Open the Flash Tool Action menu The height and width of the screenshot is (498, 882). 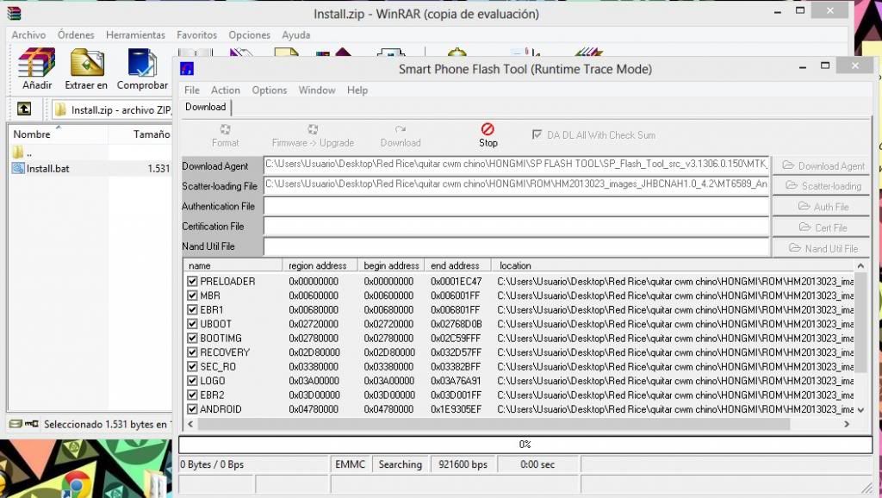coord(226,90)
